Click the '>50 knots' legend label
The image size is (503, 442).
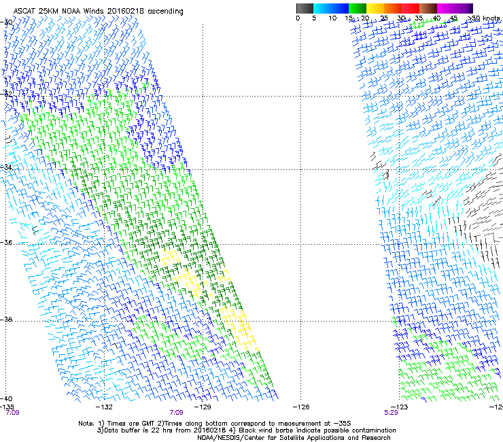click(x=484, y=18)
